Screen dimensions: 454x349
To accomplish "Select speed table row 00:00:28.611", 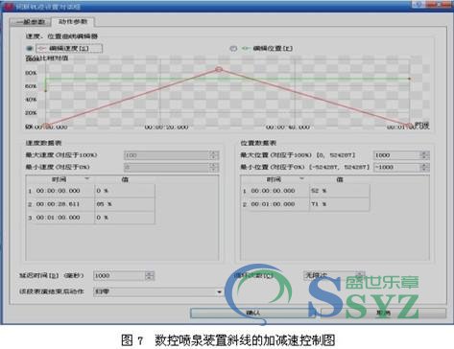I will click(90, 204).
